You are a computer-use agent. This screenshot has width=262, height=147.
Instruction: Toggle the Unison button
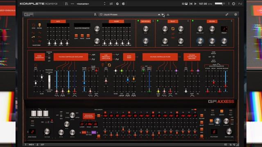[x=211, y=120]
